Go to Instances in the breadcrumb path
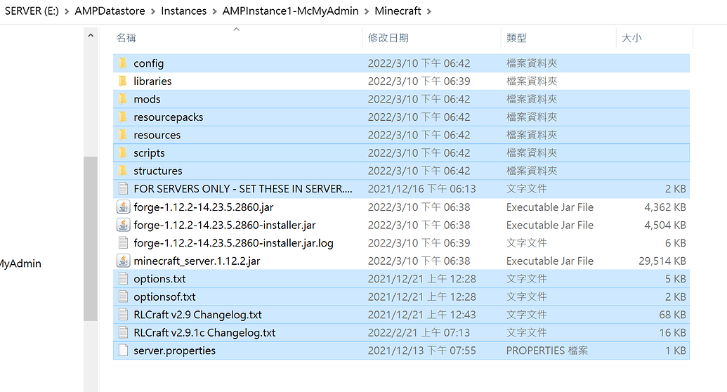Image resolution: width=727 pixels, height=392 pixels. click(x=183, y=11)
